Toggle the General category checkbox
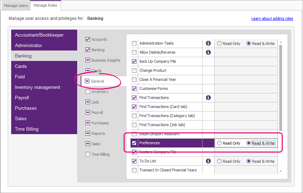303x193 pixels. (87, 81)
